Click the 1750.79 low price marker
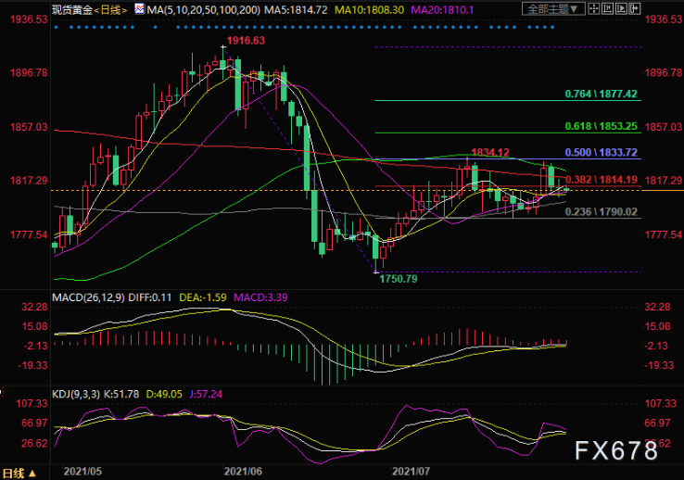The height and width of the screenshot is (480, 684). pyautogui.click(x=399, y=279)
